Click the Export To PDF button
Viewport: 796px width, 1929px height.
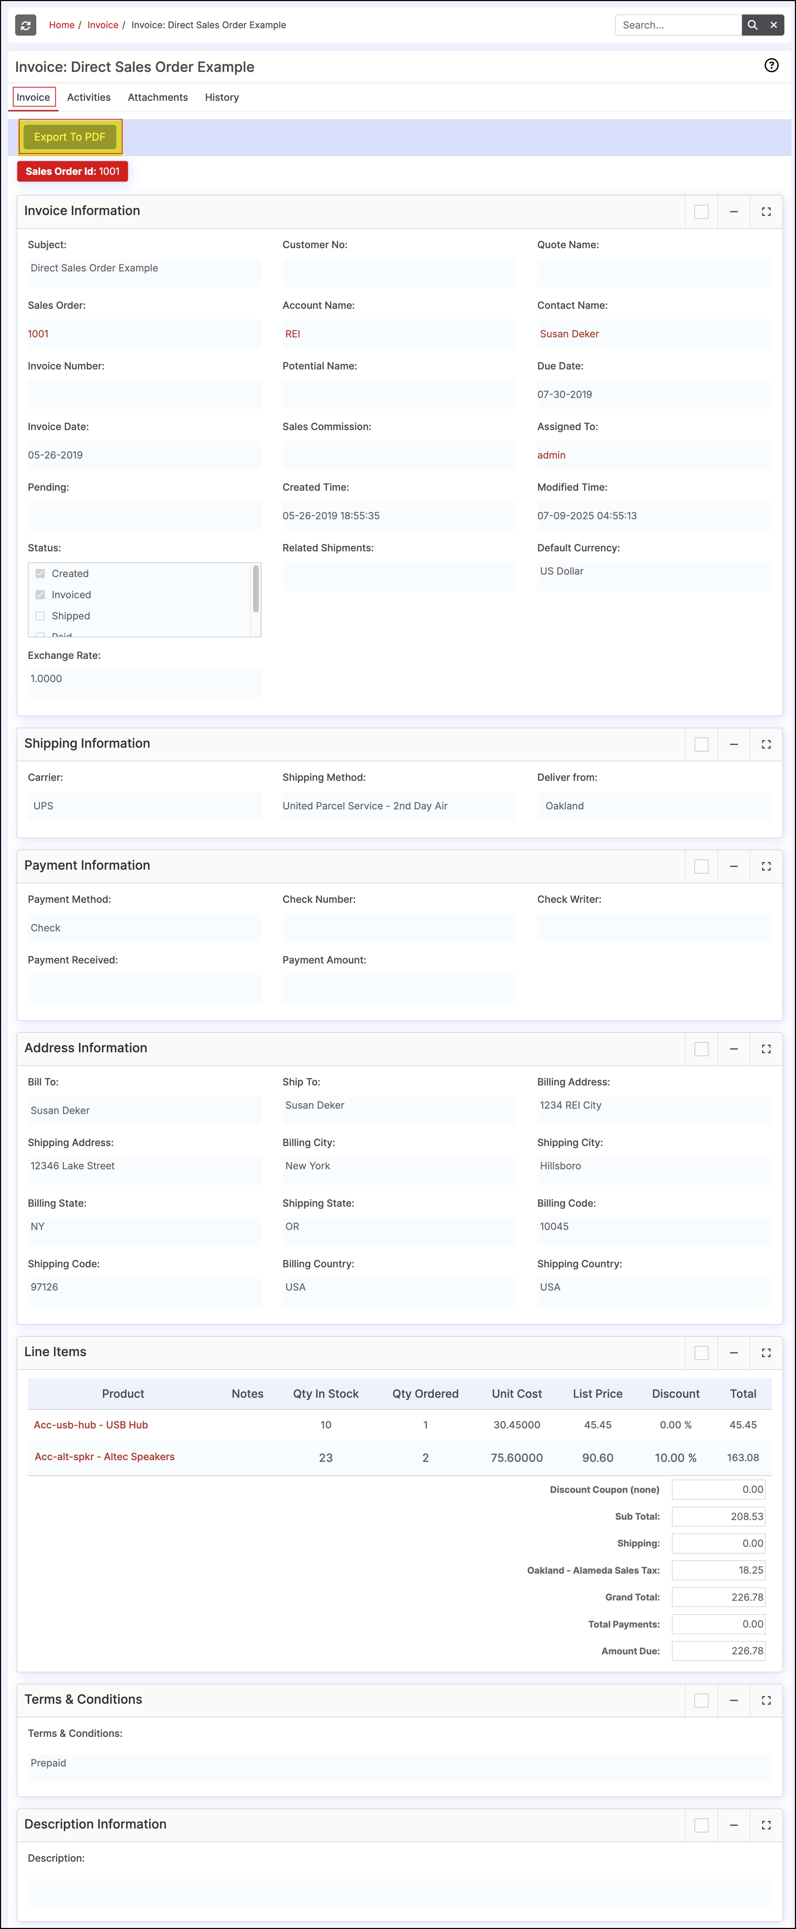pos(70,137)
